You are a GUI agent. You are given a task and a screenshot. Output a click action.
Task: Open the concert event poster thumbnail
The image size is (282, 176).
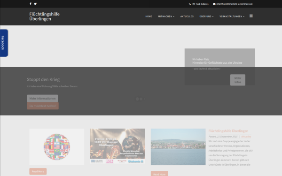[117, 146]
